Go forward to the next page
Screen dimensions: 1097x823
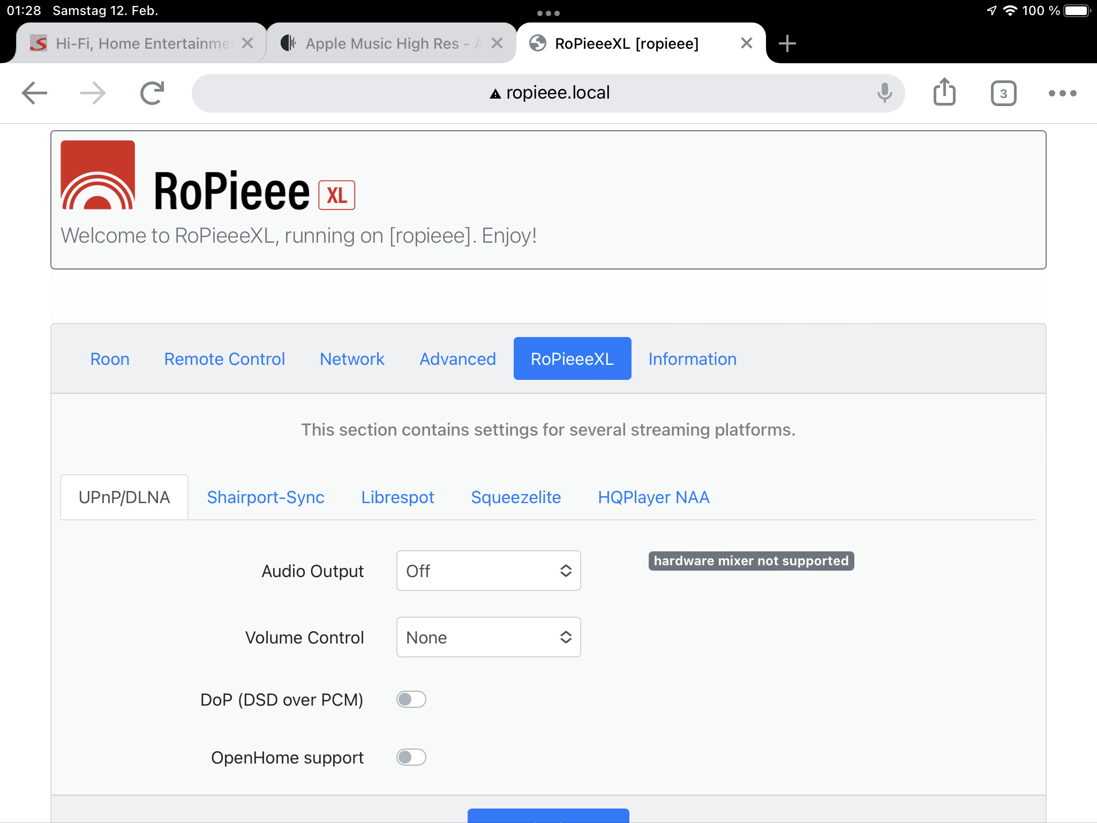coord(93,93)
